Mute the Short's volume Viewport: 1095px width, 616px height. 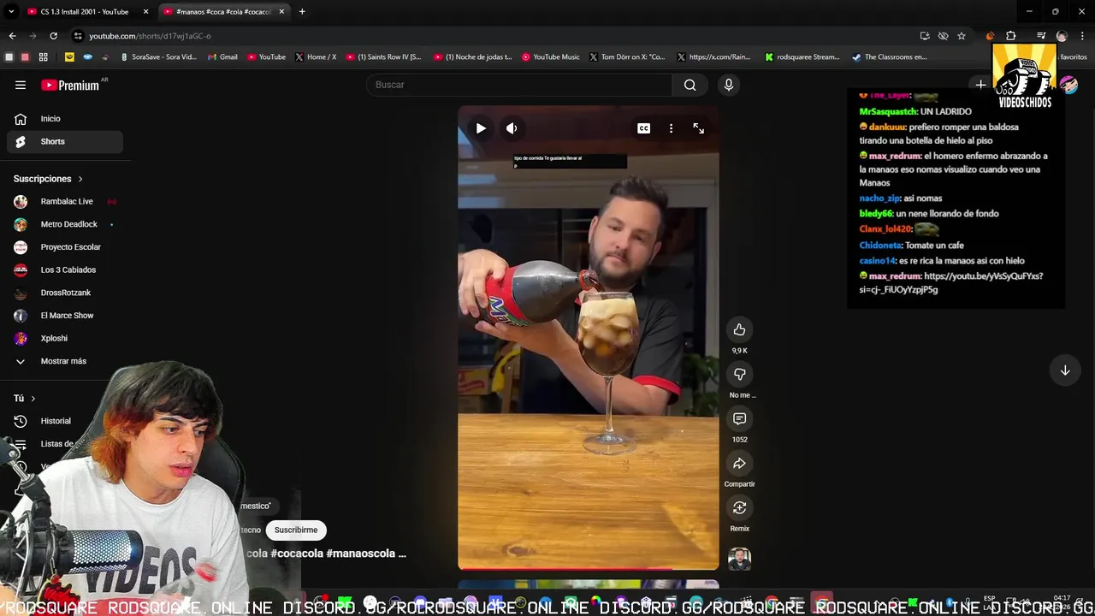coord(512,128)
